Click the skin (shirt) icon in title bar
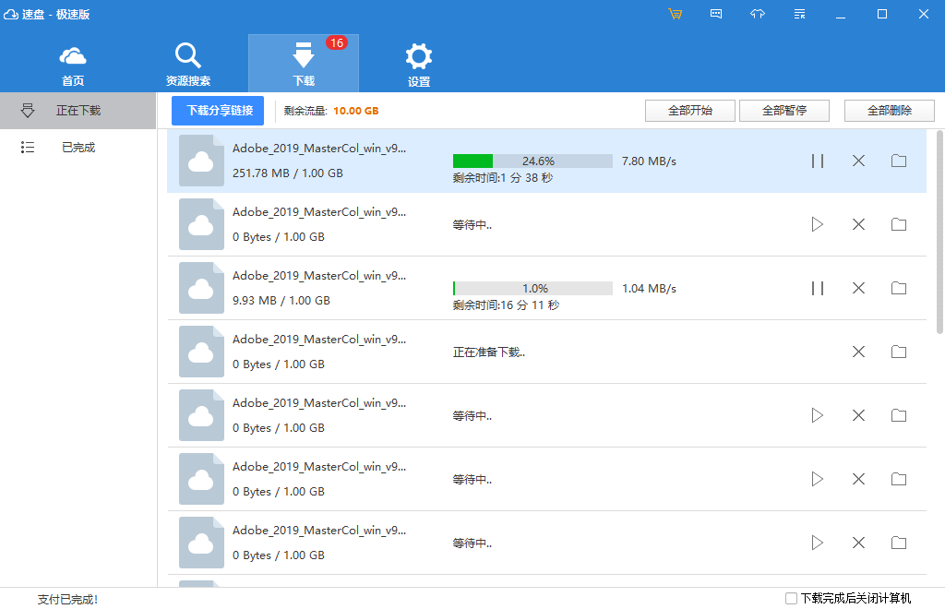Image resolution: width=945 pixels, height=609 pixels. click(x=758, y=14)
